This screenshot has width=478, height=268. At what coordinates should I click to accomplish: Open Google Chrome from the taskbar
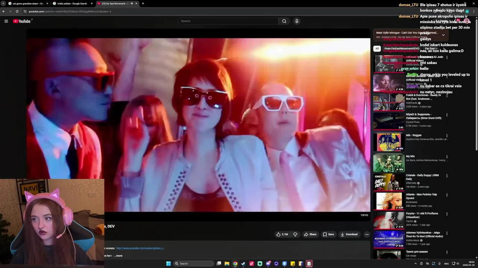(x=235, y=264)
